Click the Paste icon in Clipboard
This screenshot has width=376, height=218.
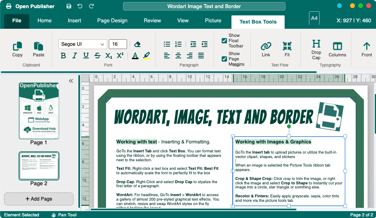pos(38,46)
